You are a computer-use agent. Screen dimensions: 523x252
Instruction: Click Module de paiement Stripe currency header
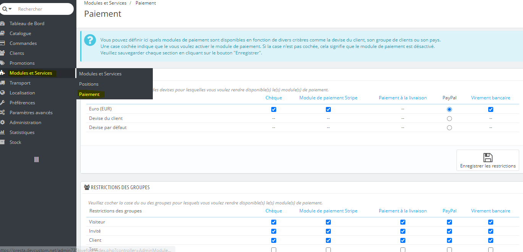coord(328,98)
